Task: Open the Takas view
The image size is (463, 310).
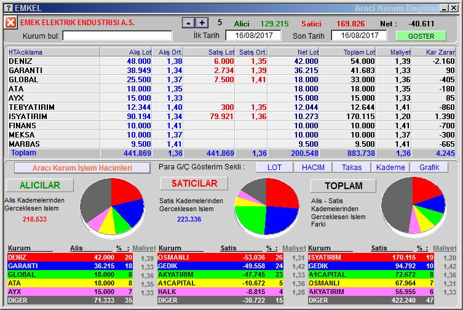Action: click(x=352, y=168)
